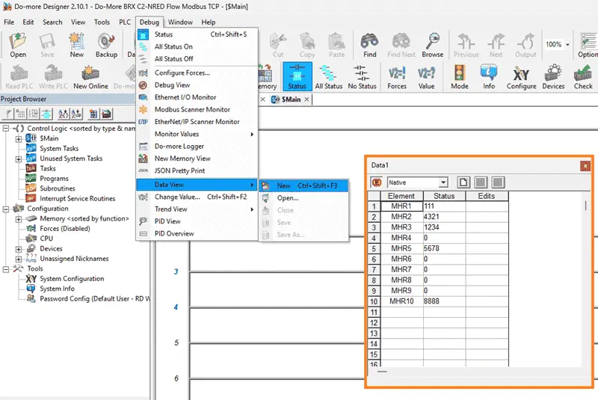Click the Backup toolbar icon
The width and height of the screenshot is (598, 400).
pyautogui.click(x=106, y=45)
